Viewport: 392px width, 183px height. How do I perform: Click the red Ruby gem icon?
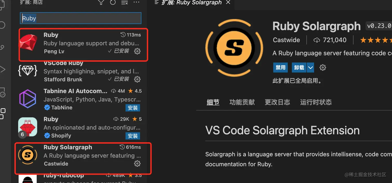click(29, 43)
